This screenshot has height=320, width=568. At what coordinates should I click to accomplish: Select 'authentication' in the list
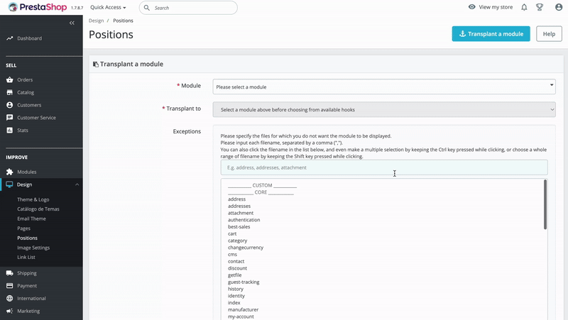click(244, 220)
